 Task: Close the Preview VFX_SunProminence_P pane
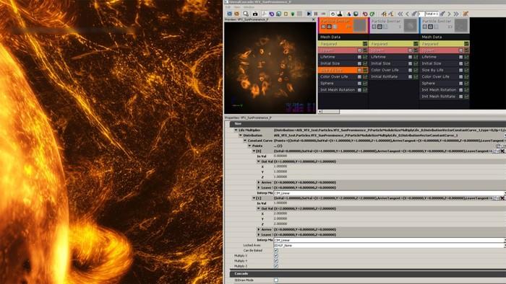coord(313,19)
